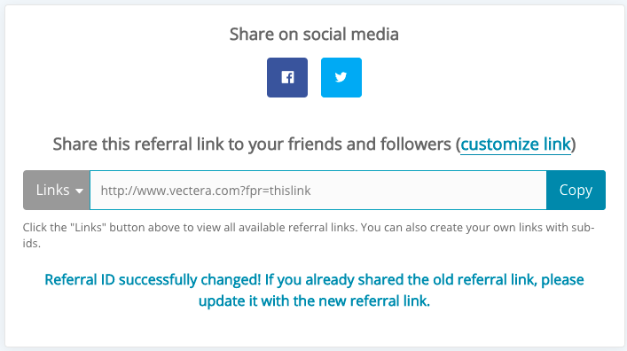627x351 pixels.
Task: Select the dark blue Facebook tile
Action: click(287, 77)
